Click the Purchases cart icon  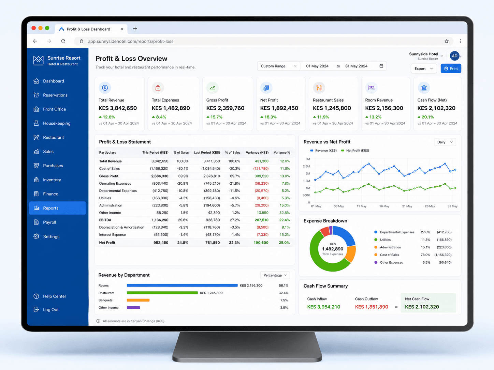tap(36, 166)
